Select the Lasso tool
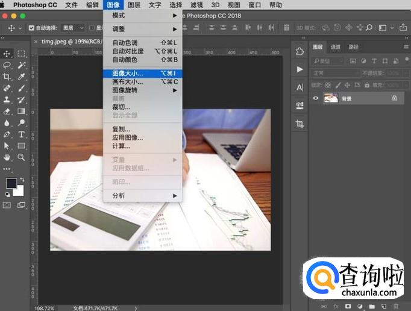This screenshot has width=411, height=311. (x=7, y=65)
